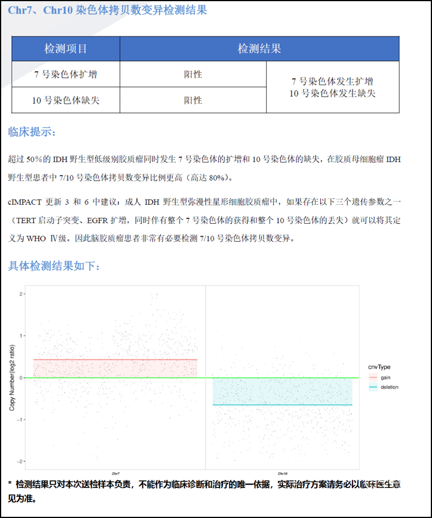
Task: Click the merged result summary table cell
Action: pyautogui.click(x=333, y=87)
